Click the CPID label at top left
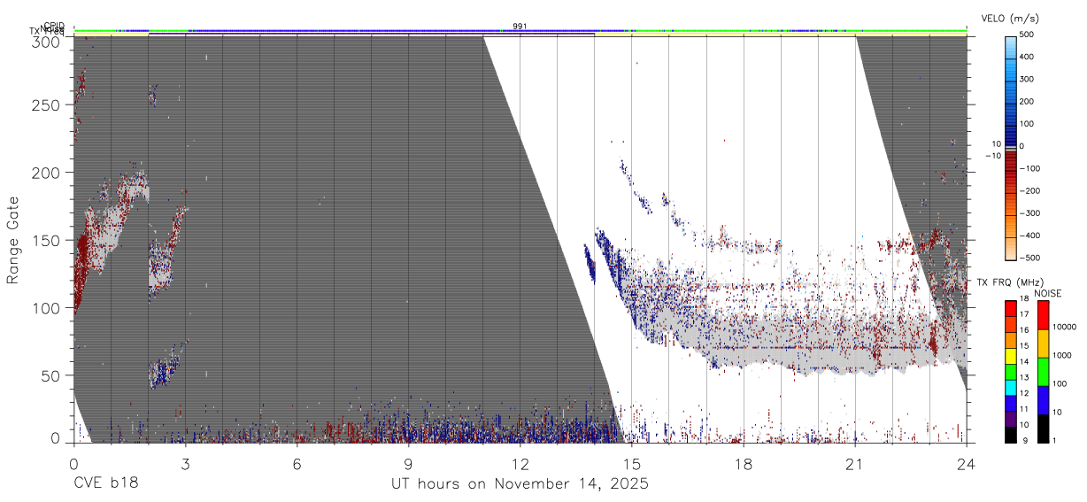 [53, 26]
